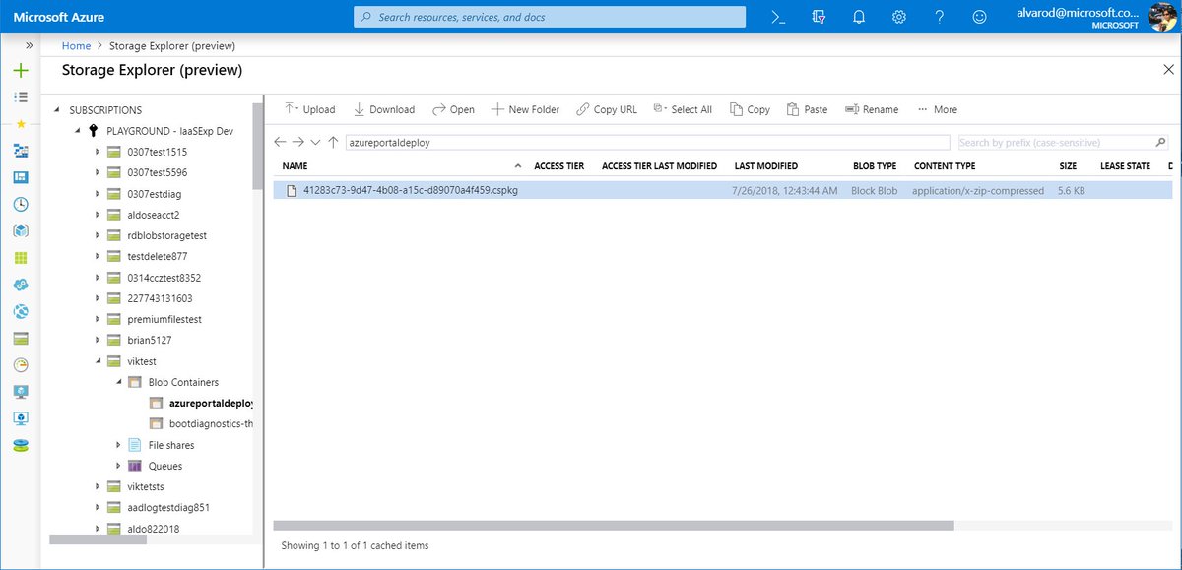This screenshot has width=1182, height=570.
Task: Select the aadlogtestdiag851 account
Action: click(x=168, y=507)
